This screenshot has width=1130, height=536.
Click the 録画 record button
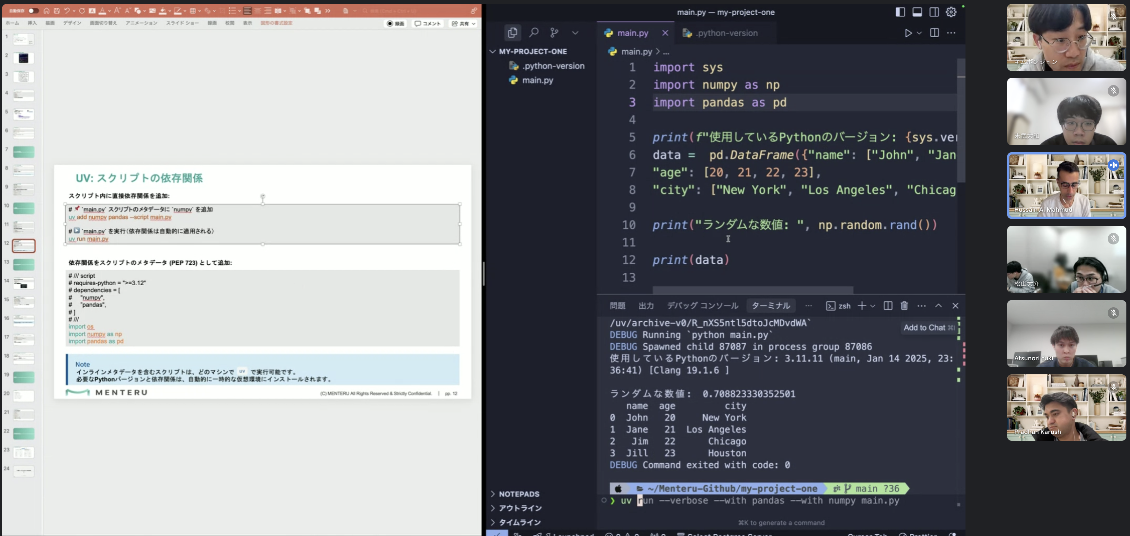pos(395,24)
